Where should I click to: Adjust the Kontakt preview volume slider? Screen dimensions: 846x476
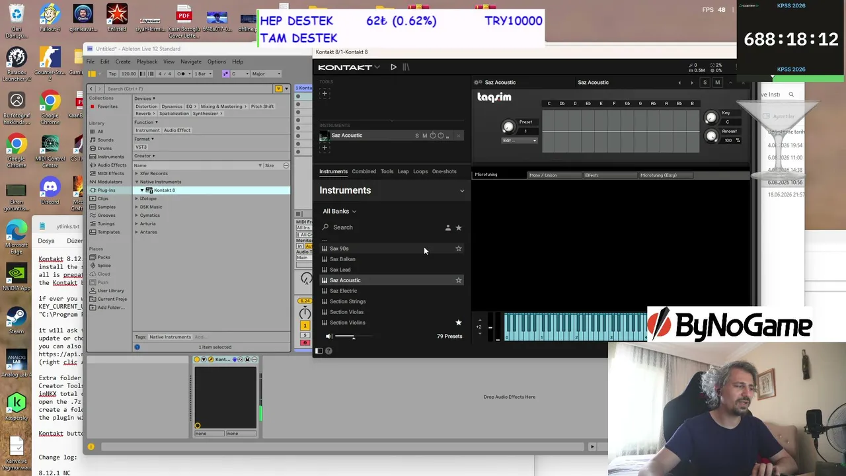353,337
